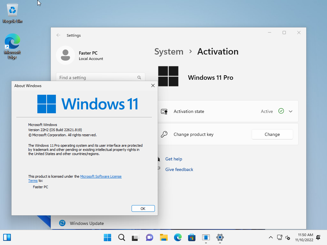
Task: Close the Settings window
Action: click(x=299, y=33)
